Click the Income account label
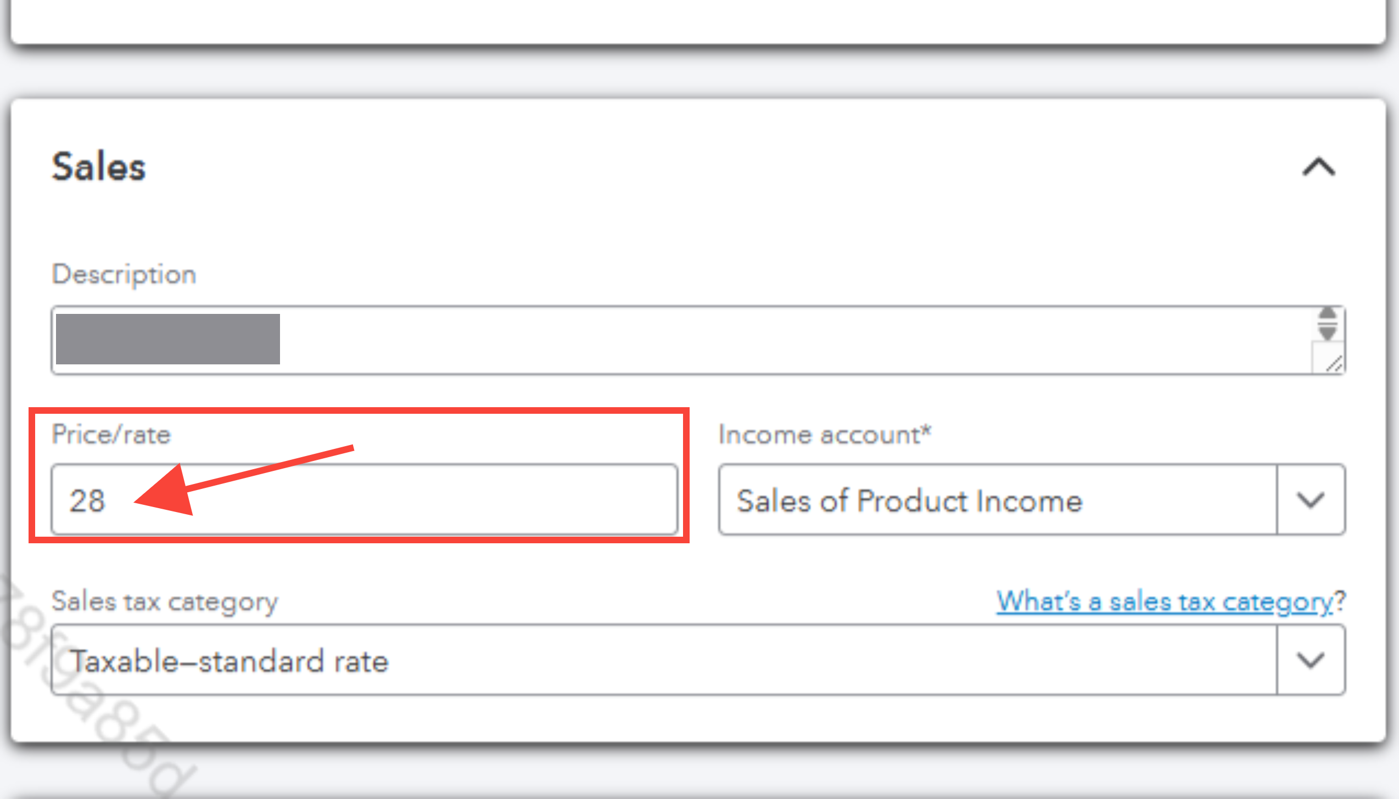The height and width of the screenshot is (799, 1399). click(825, 435)
